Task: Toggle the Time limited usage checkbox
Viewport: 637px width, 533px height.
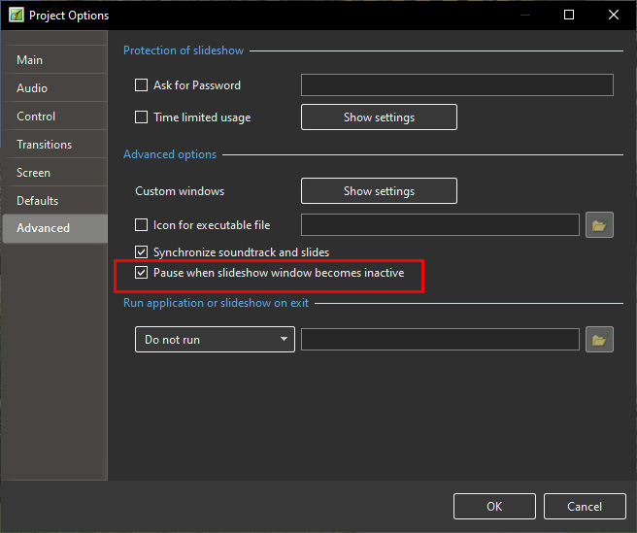Action: pos(142,117)
